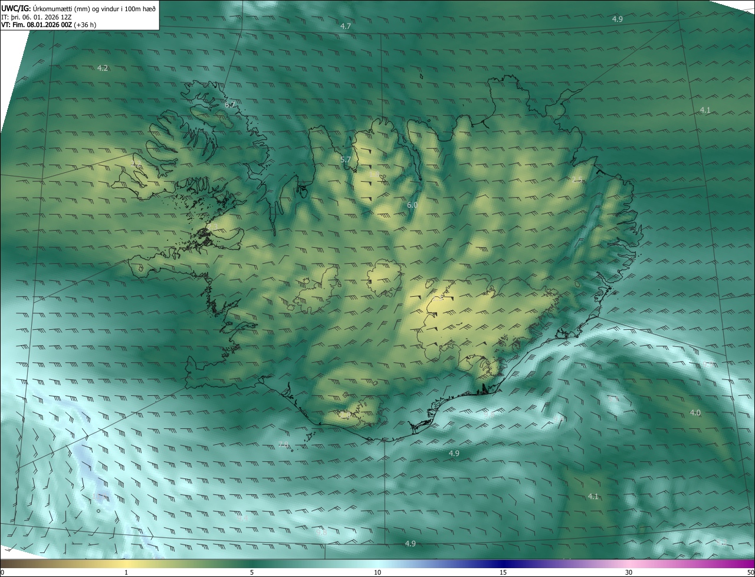Click the 5.7 value label on the map
Screen dimensions: 755x577
tap(346, 160)
